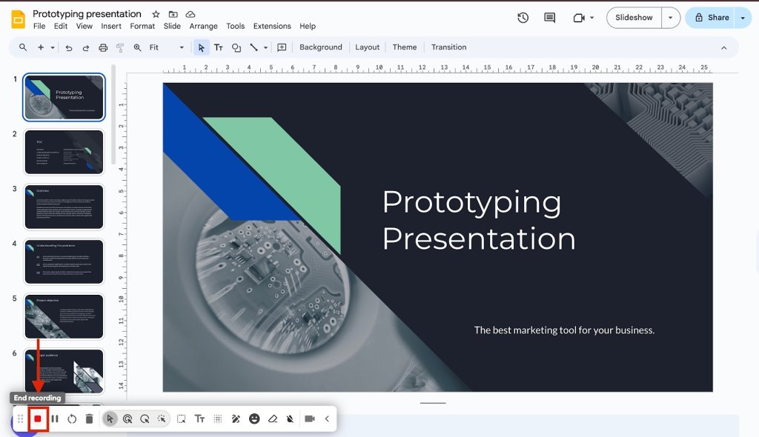The height and width of the screenshot is (437, 759).
Task: Redo the last action
Action: [x=86, y=47]
